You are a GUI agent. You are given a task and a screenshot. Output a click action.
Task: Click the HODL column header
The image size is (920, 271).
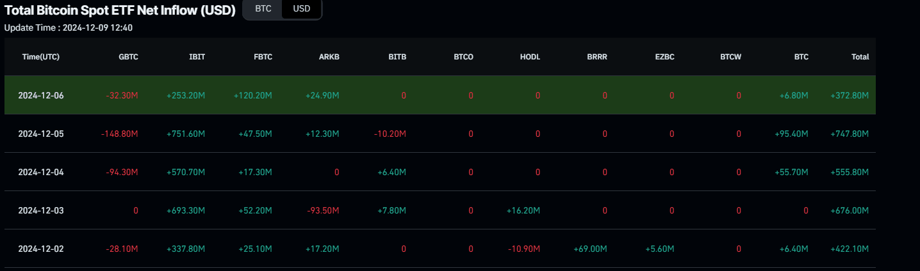click(530, 57)
